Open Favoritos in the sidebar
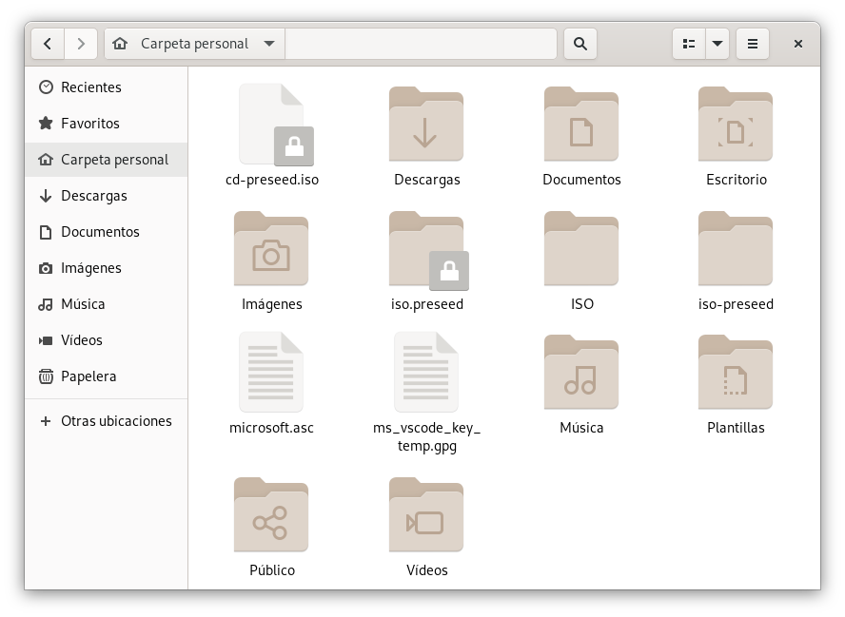Screen dimensions: 845x617 [89, 124]
